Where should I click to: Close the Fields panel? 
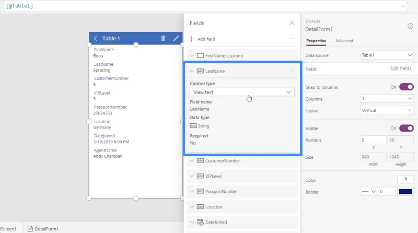pos(292,23)
